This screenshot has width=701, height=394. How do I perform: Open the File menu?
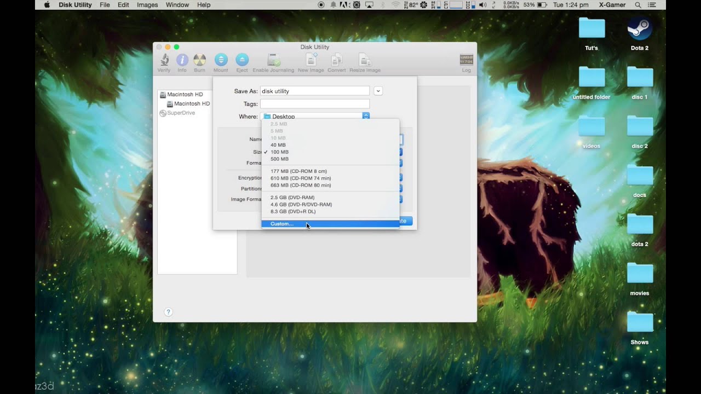(x=105, y=5)
